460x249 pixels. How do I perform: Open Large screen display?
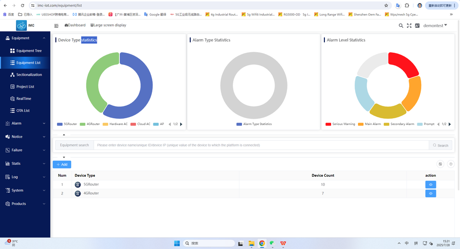108,25
